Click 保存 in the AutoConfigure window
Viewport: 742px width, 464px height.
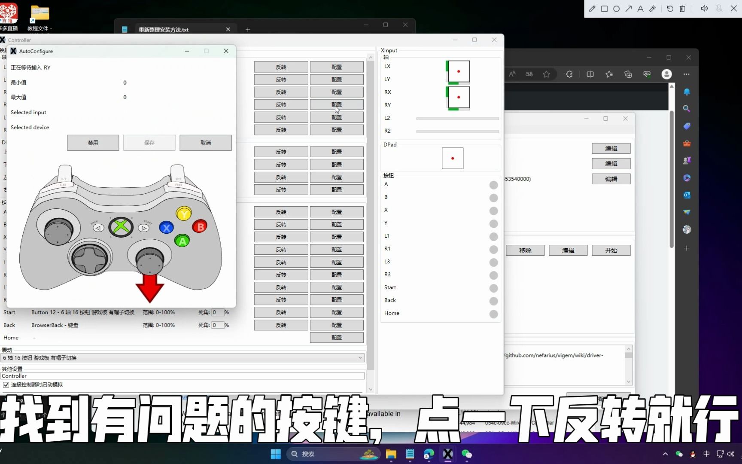[x=149, y=143]
